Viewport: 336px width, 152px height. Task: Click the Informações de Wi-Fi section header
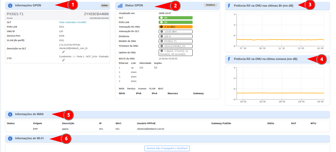pos(29,138)
